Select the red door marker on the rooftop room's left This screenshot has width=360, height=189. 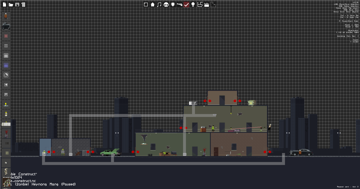click(x=207, y=101)
